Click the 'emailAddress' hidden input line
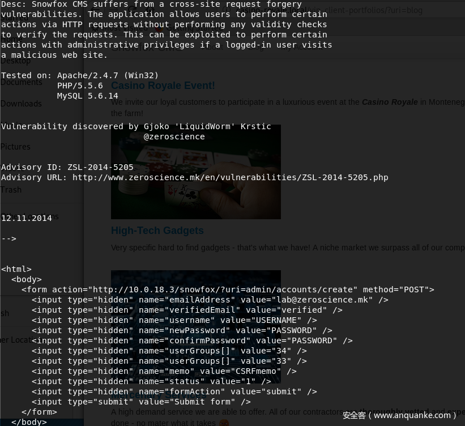Viewport: 465px width, 426px height. (x=210, y=300)
